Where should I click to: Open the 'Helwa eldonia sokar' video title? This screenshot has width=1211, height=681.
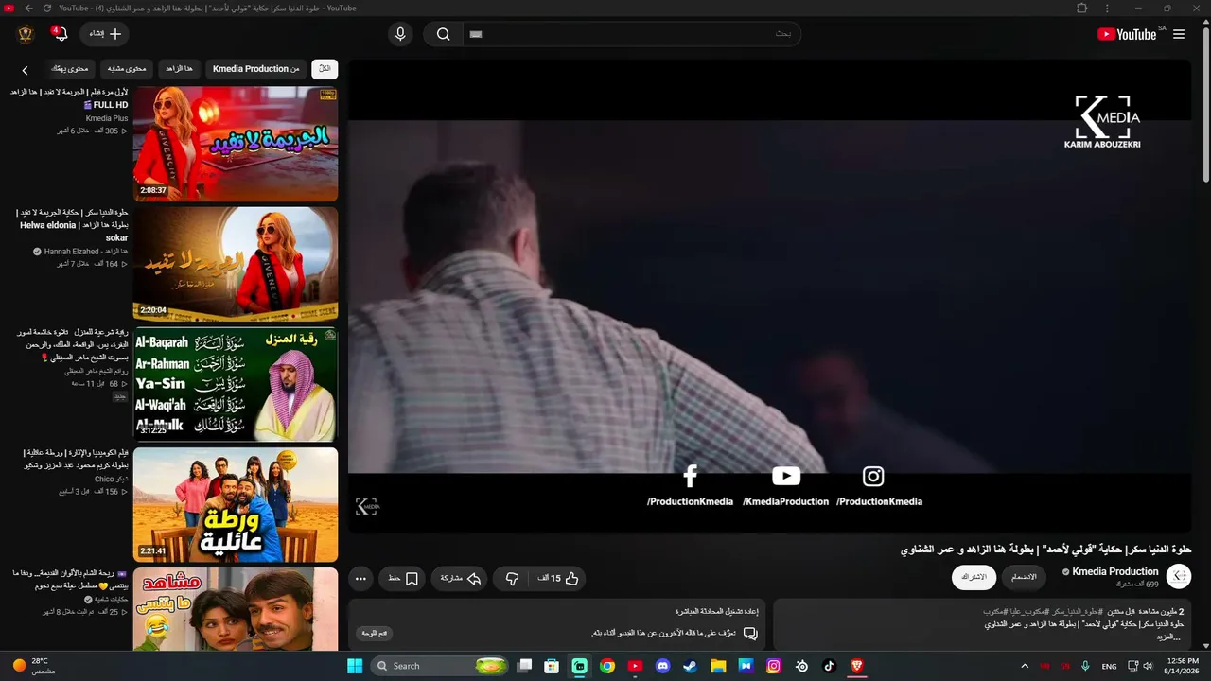click(72, 225)
